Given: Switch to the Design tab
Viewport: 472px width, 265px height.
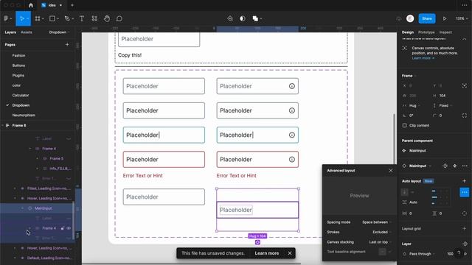Looking at the screenshot, I should 408,32.
